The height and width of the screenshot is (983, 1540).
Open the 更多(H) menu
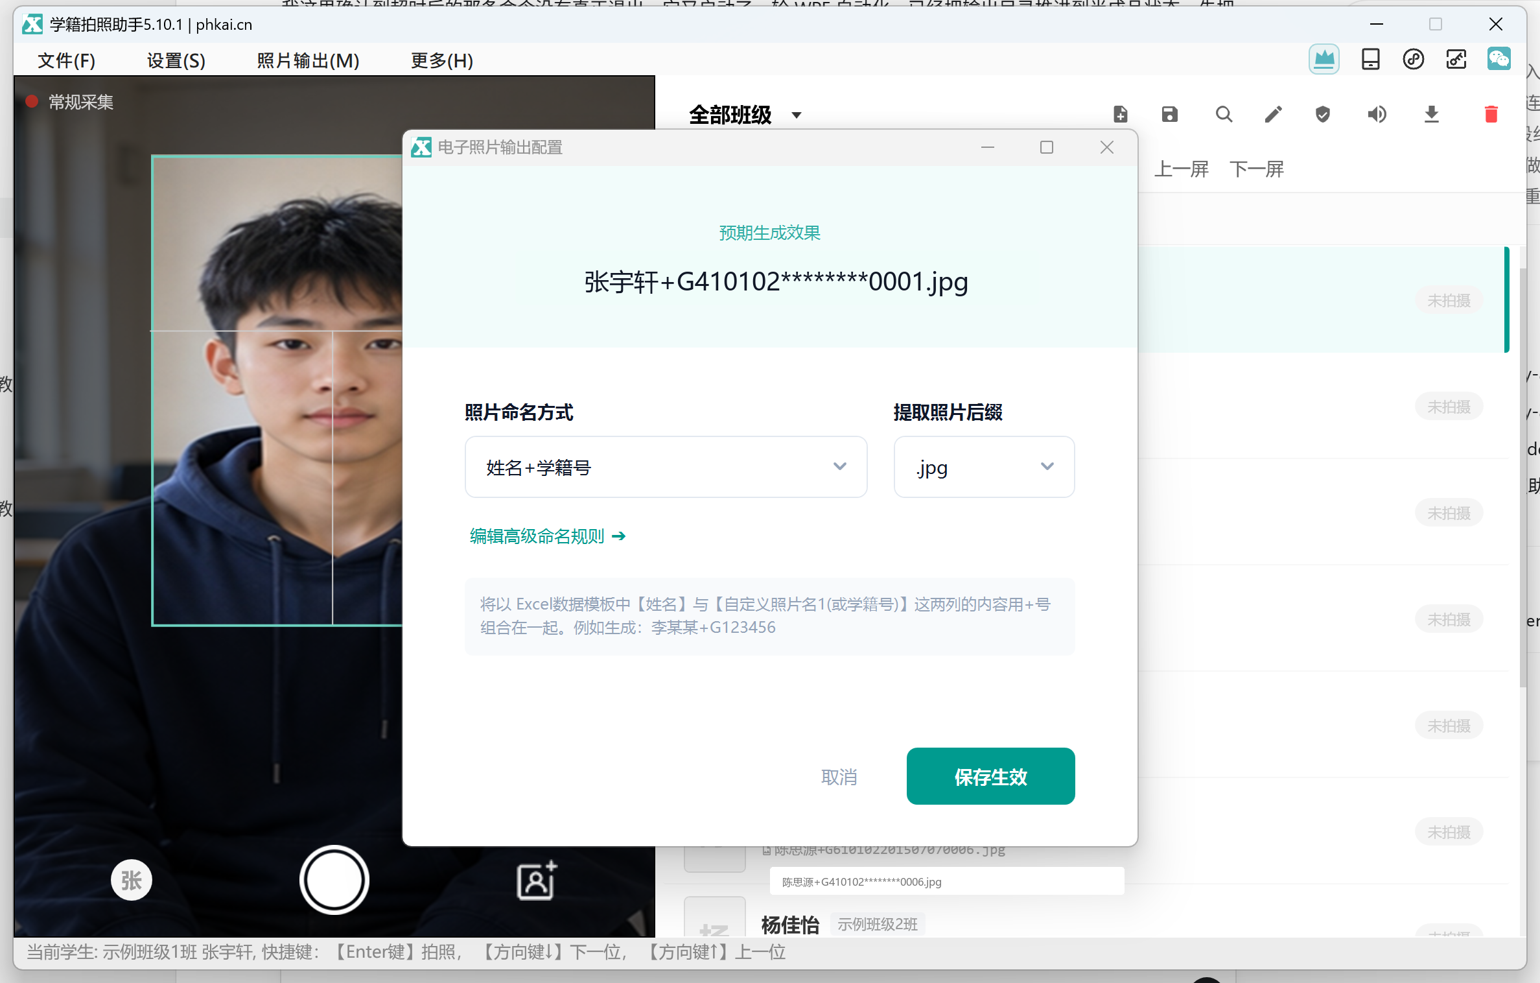(442, 60)
